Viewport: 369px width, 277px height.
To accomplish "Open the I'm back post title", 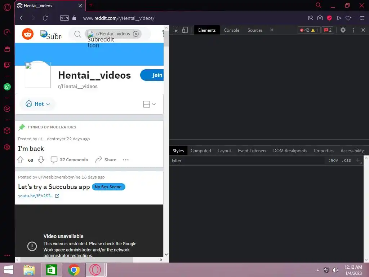I will 31,149.
